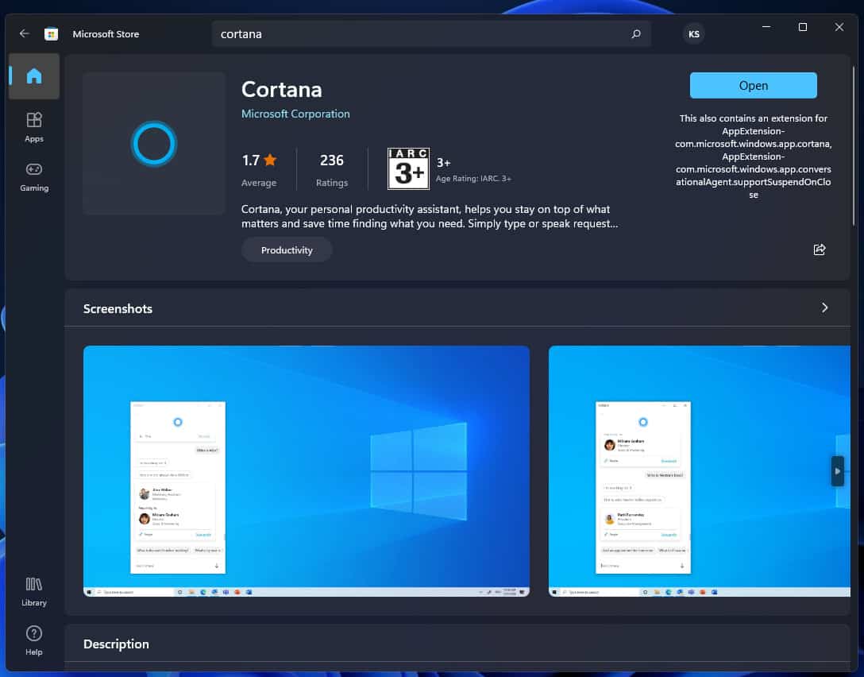Open the Help section
The image size is (864, 677).
click(34, 640)
